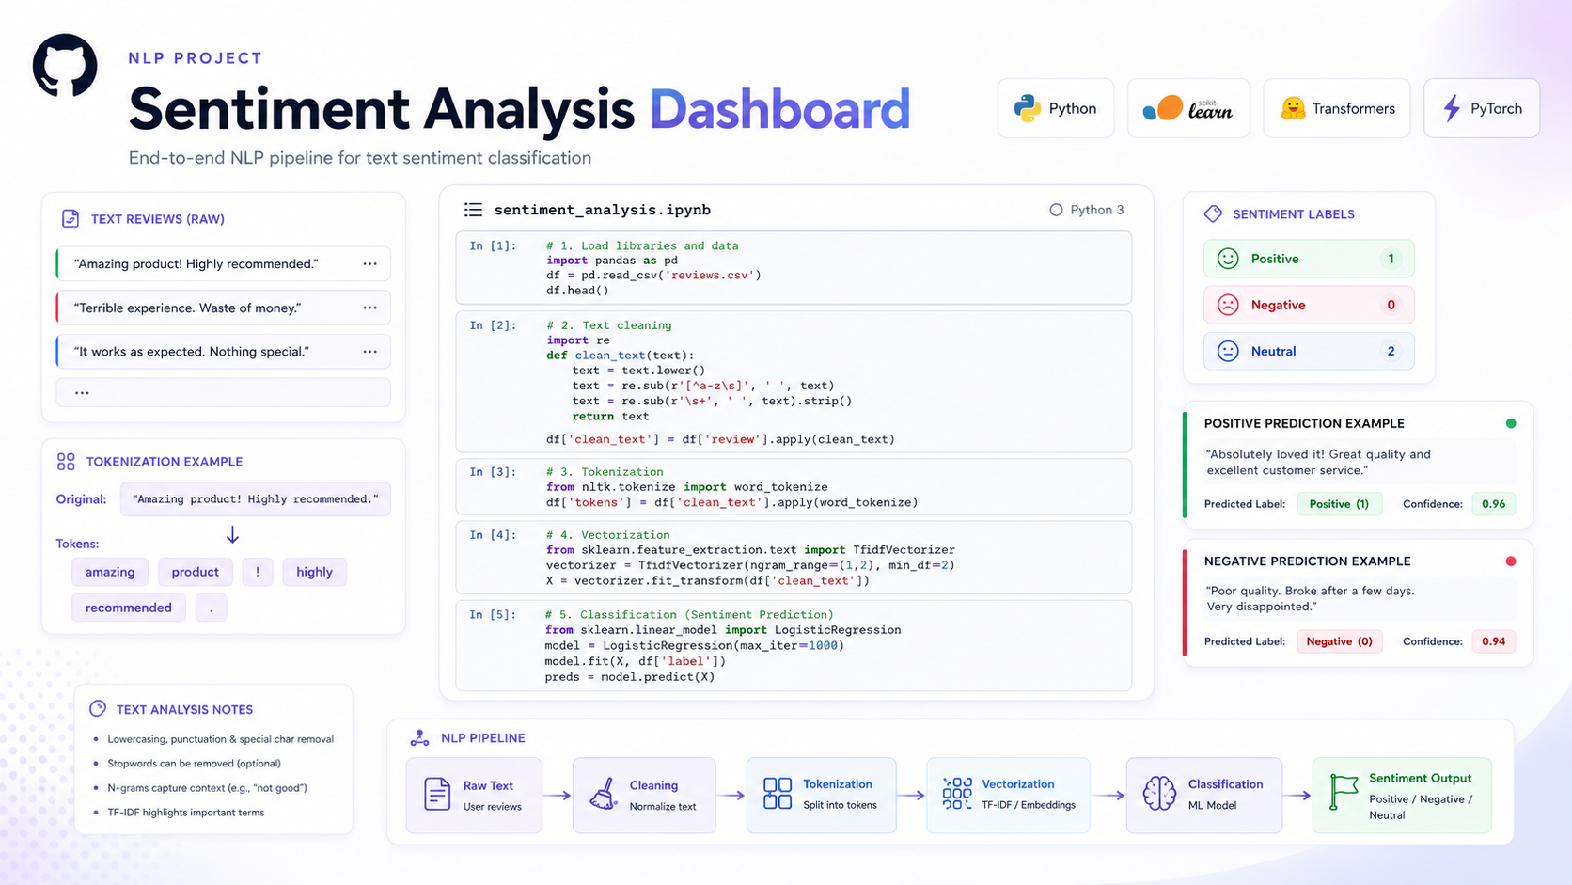1572x885 pixels.
Task: Click the "Poor quality. Broke after" example quote
Action: [1311, 599]
